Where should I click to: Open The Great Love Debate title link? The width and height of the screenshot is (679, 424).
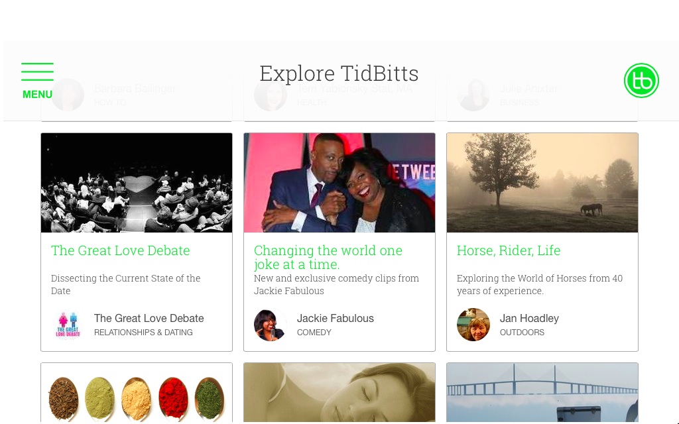(x=120, y=250)
